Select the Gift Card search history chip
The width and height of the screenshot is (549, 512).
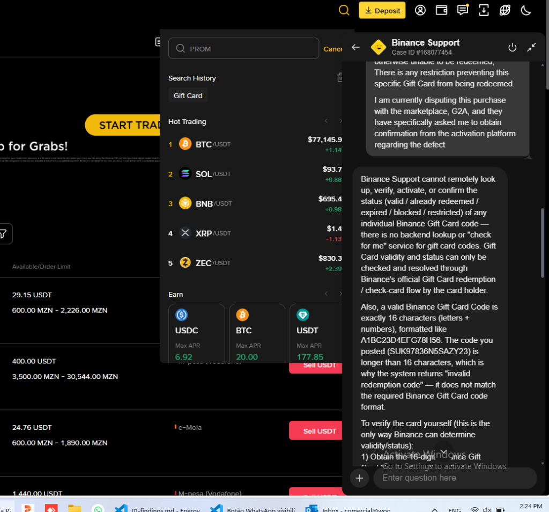(188, 96)
